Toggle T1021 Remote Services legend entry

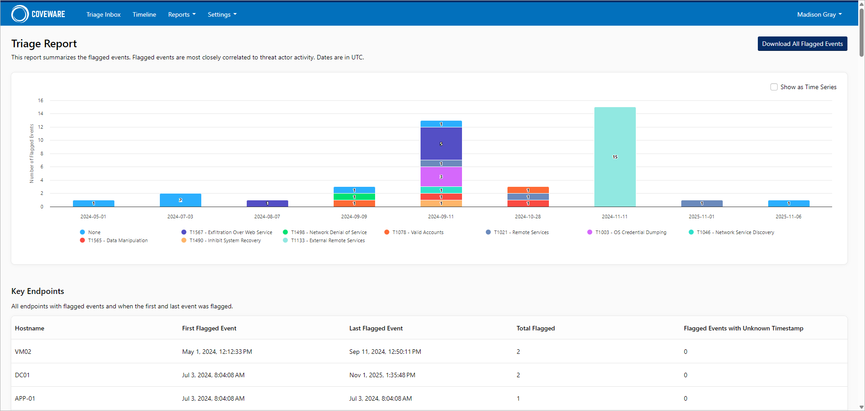point(517,232)
